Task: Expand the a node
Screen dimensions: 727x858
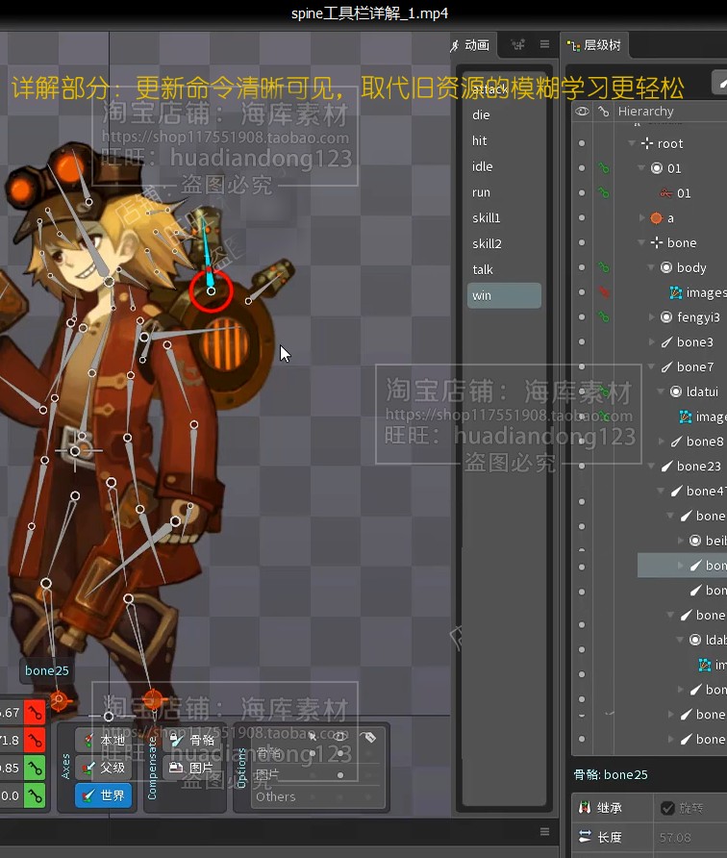Action: (x=642, y=217)
